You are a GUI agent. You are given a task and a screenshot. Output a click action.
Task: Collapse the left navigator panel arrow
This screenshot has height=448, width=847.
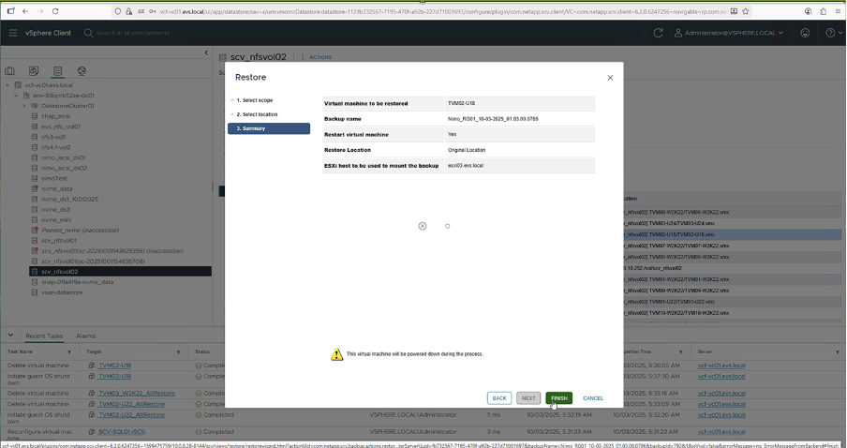(206, 53)
